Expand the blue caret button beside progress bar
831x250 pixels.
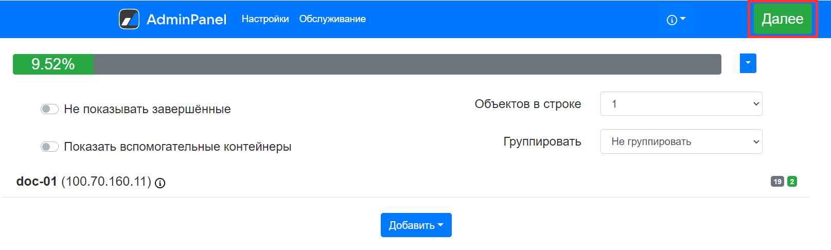[x=748, y=63]
